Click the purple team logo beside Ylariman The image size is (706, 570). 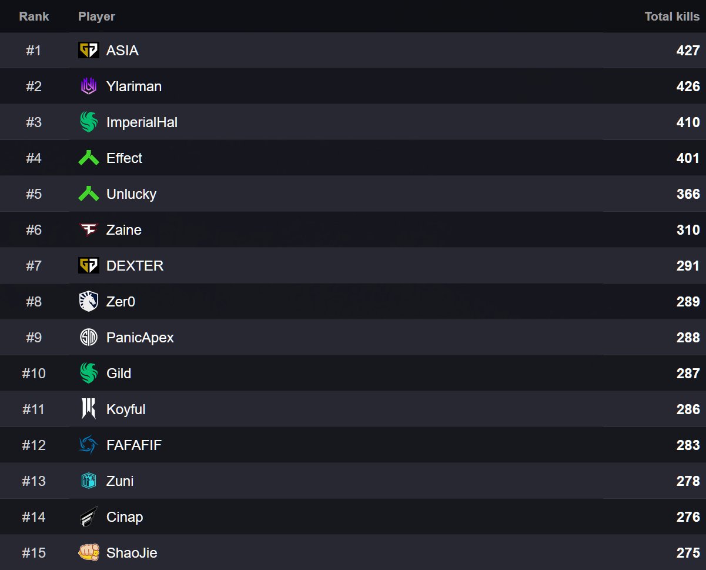click(x=89, y=86)
